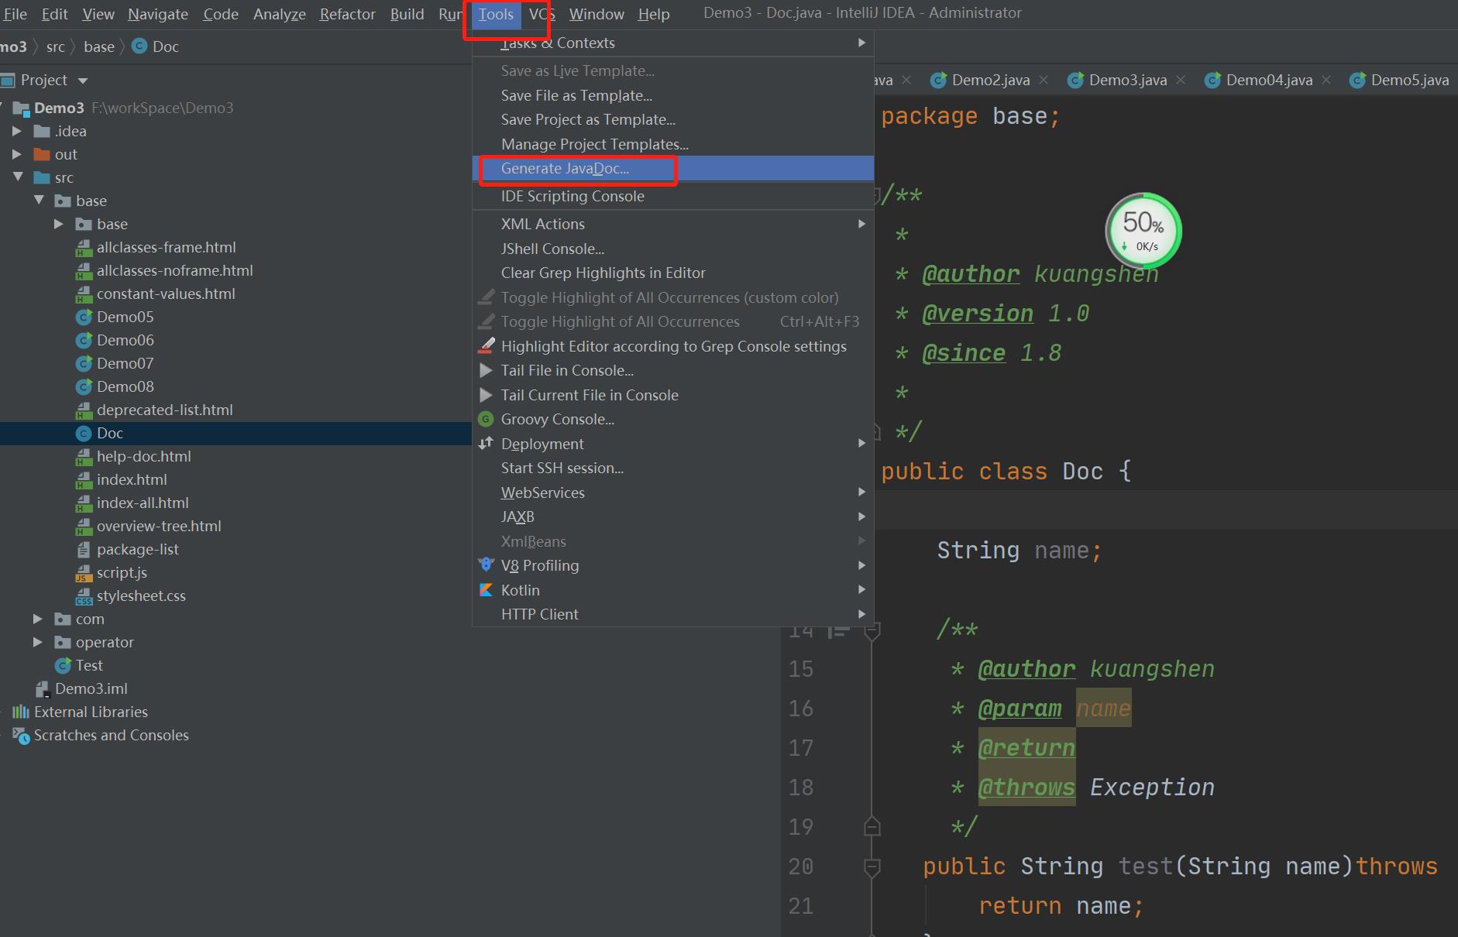Open the Tools menu

[x=496, y=14]
